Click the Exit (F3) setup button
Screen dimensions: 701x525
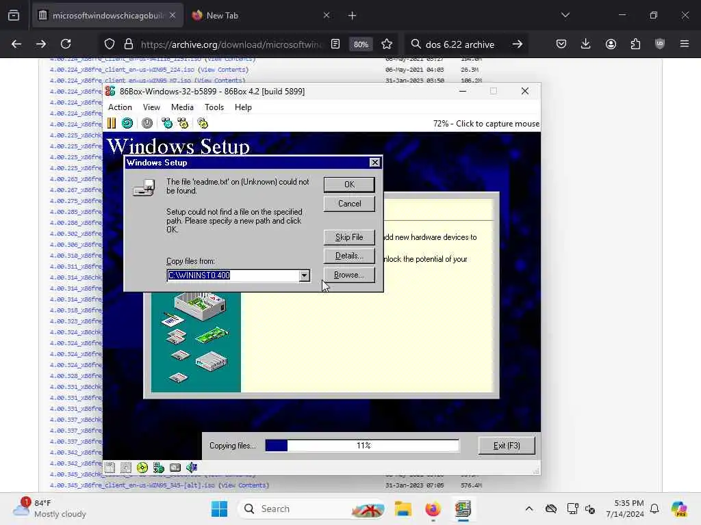coord(507,446)
